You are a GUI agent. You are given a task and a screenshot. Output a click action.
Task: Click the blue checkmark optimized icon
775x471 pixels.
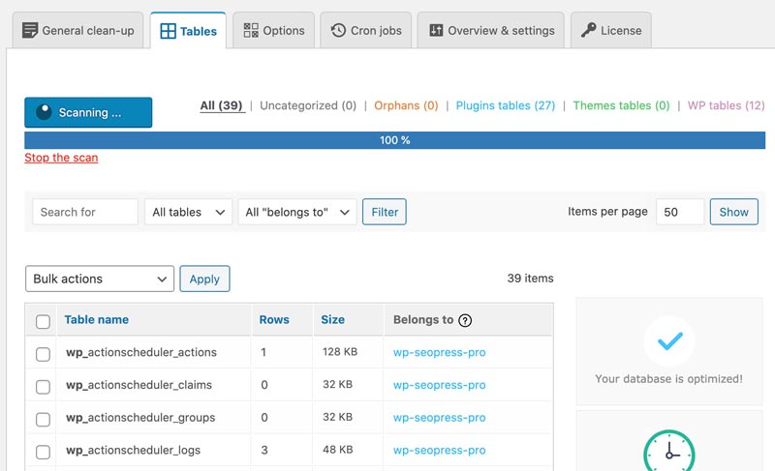[x=669, y=340]
